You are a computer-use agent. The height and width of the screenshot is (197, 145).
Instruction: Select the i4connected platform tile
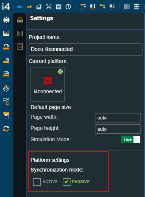[x=48, y=84]
